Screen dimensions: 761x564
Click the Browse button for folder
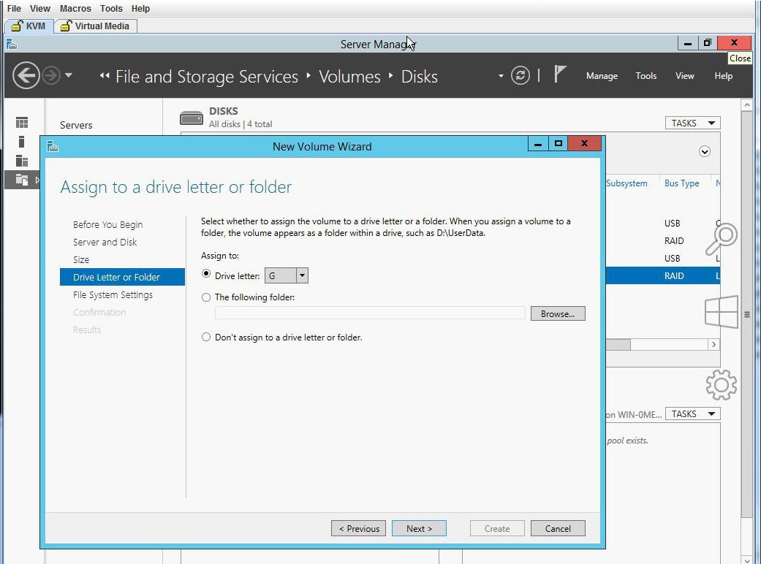(x=558, y=313)
